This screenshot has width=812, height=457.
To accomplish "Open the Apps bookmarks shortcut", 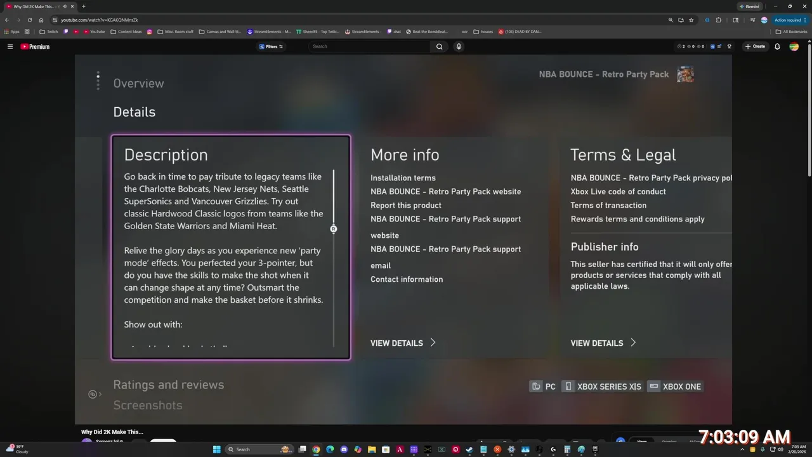I will point(11,31).
